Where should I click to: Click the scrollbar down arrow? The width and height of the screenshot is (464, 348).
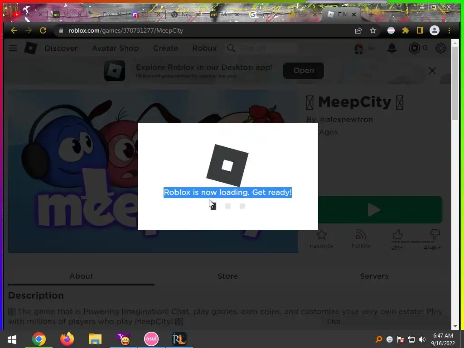click(x=455, y=326)
